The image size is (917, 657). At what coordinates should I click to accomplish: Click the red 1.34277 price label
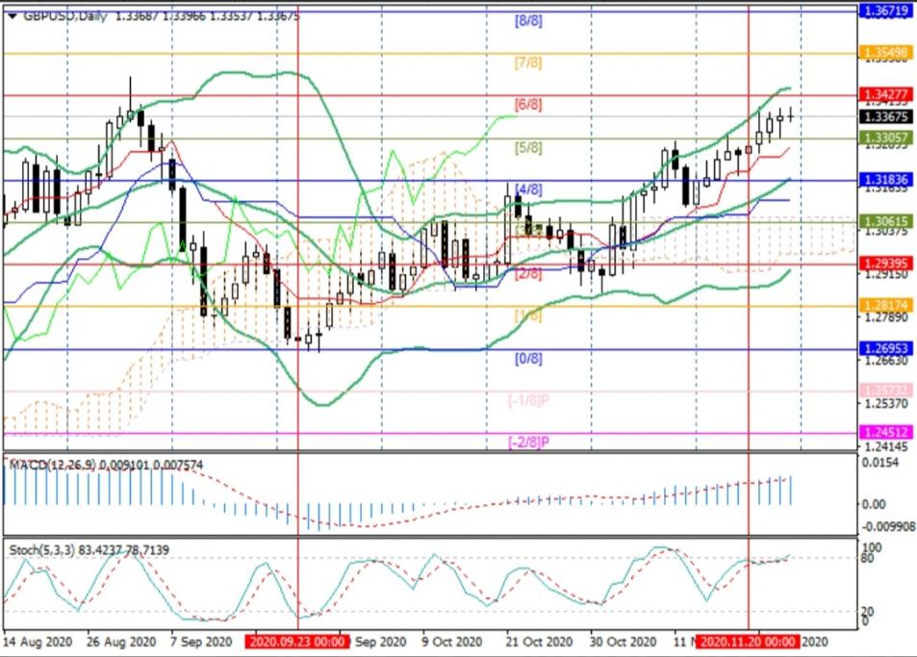point(885,95)
